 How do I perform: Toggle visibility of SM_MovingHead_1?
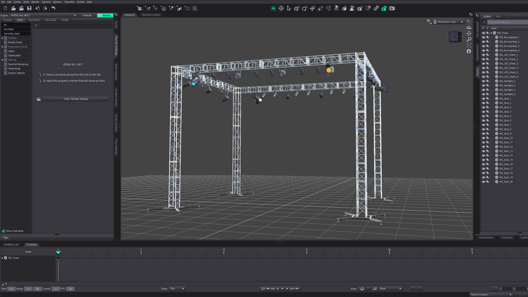[483, 37]
